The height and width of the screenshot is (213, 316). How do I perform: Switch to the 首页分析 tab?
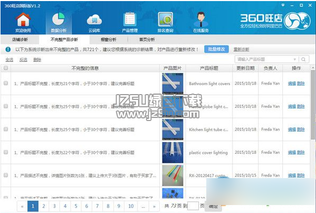[147, 40]
